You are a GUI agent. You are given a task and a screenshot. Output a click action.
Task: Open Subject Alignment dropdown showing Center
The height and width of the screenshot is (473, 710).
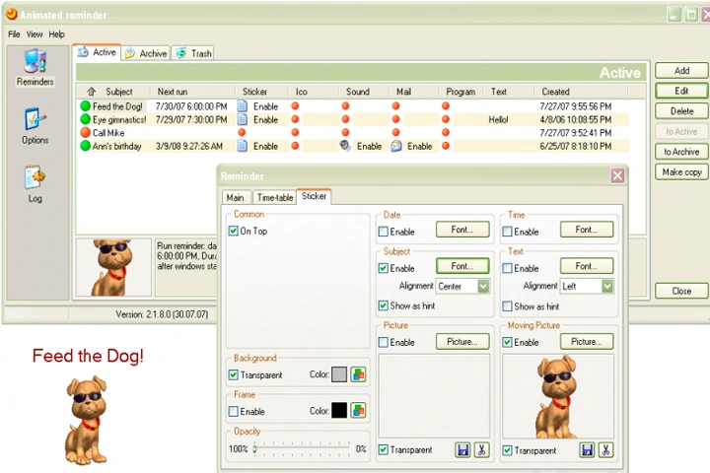click(462, 287)
